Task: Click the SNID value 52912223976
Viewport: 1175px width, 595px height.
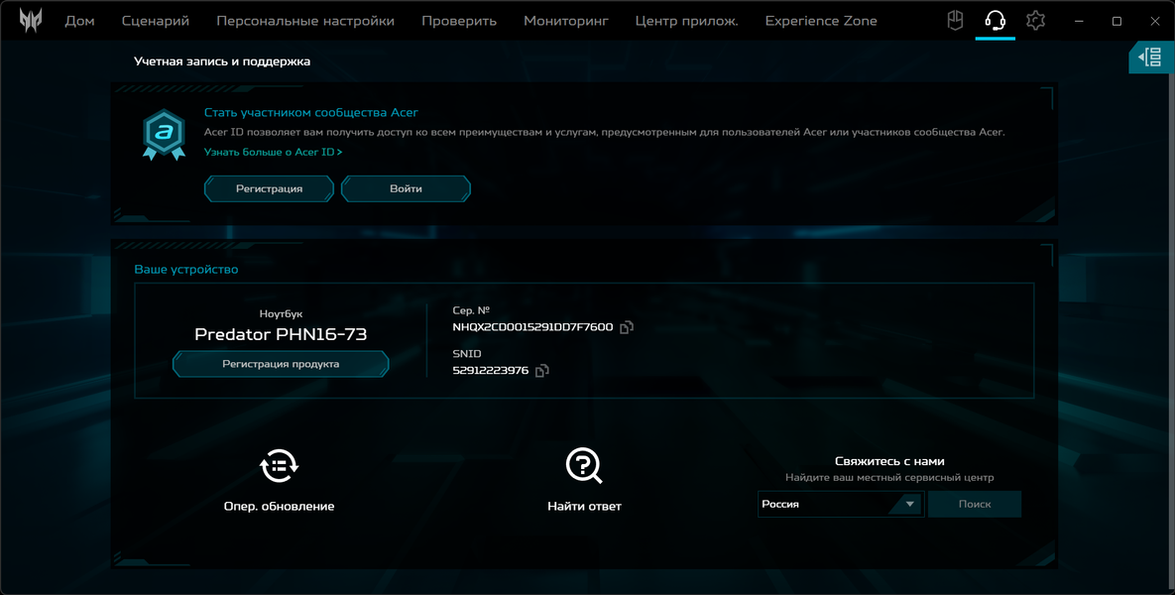Action: (490, 370)
